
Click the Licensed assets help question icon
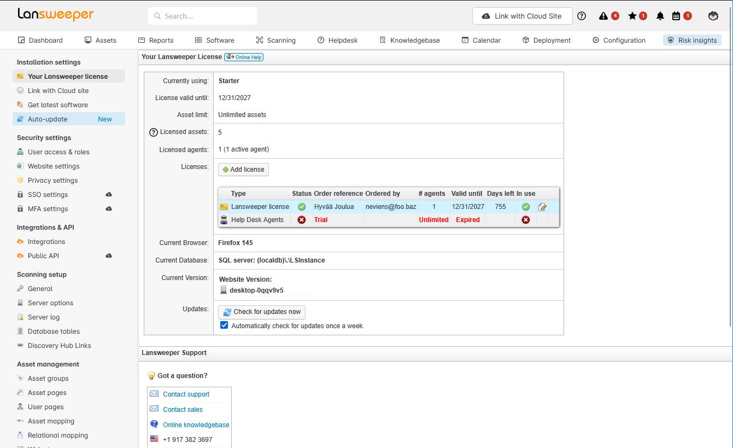tap(154, 132)
